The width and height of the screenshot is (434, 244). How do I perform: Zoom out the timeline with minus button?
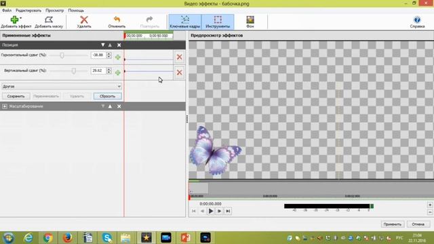(430, 212)
